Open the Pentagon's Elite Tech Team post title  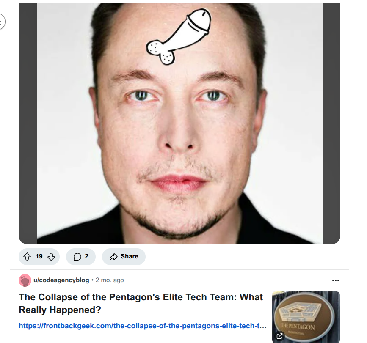(141, 304)
